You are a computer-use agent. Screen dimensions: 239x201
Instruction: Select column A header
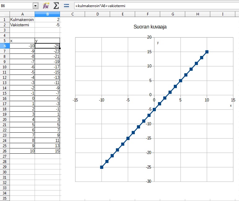point(22,14)
